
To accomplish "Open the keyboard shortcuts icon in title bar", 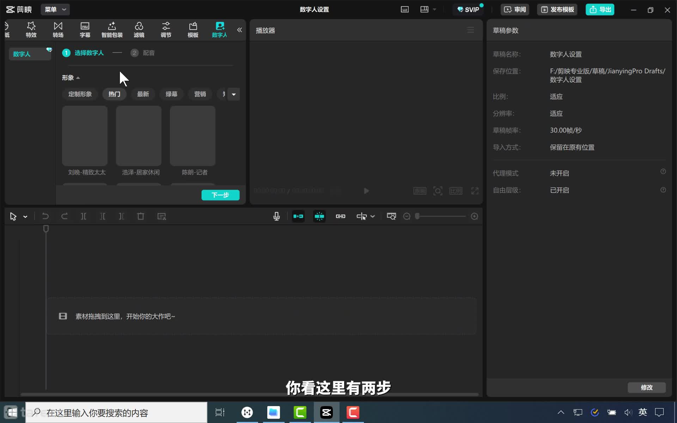I will click(x=405, y=10).
